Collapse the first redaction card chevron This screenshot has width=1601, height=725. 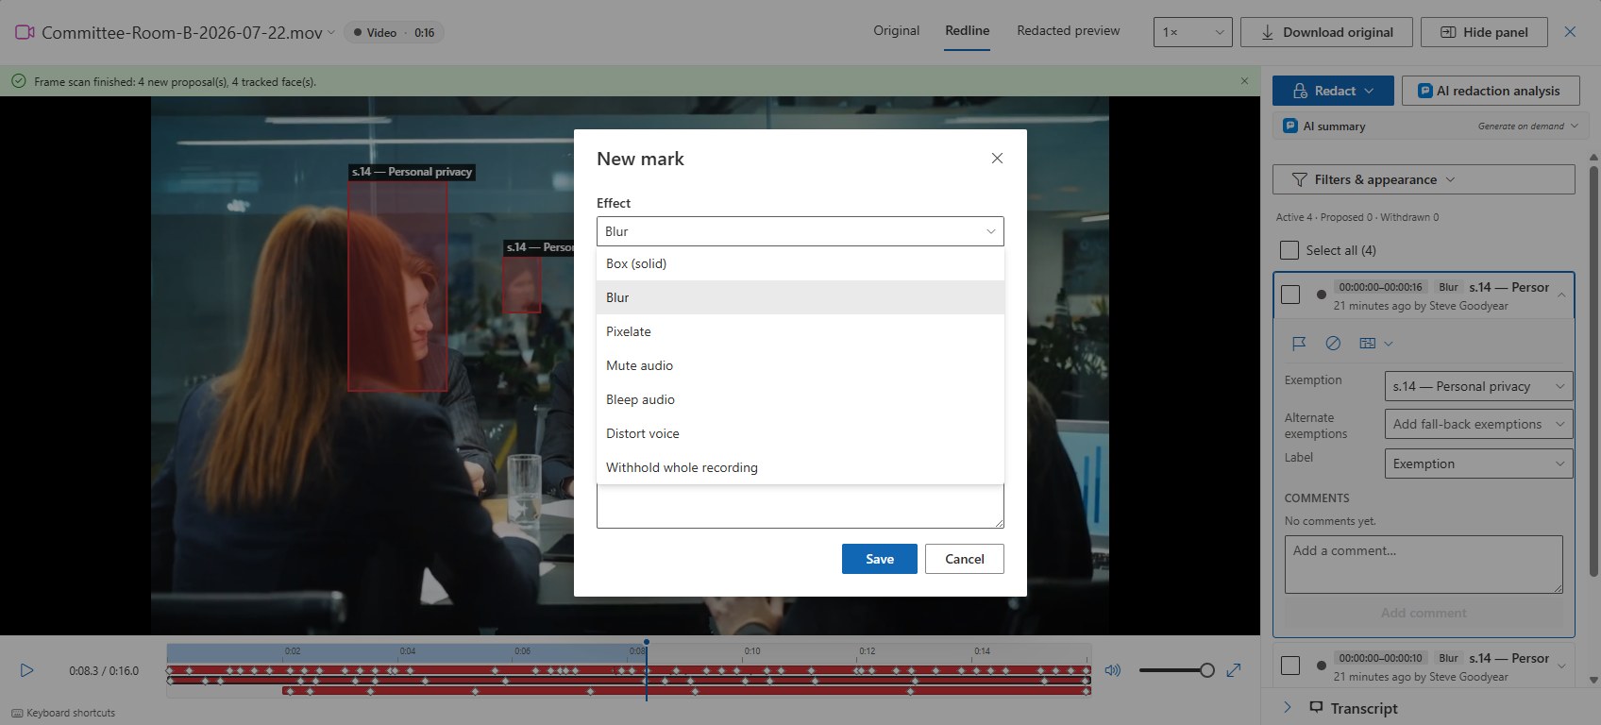1561,295
